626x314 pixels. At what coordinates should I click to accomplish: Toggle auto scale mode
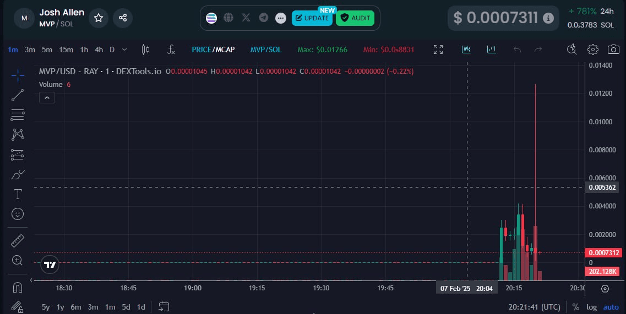click(x=611, y=307)
